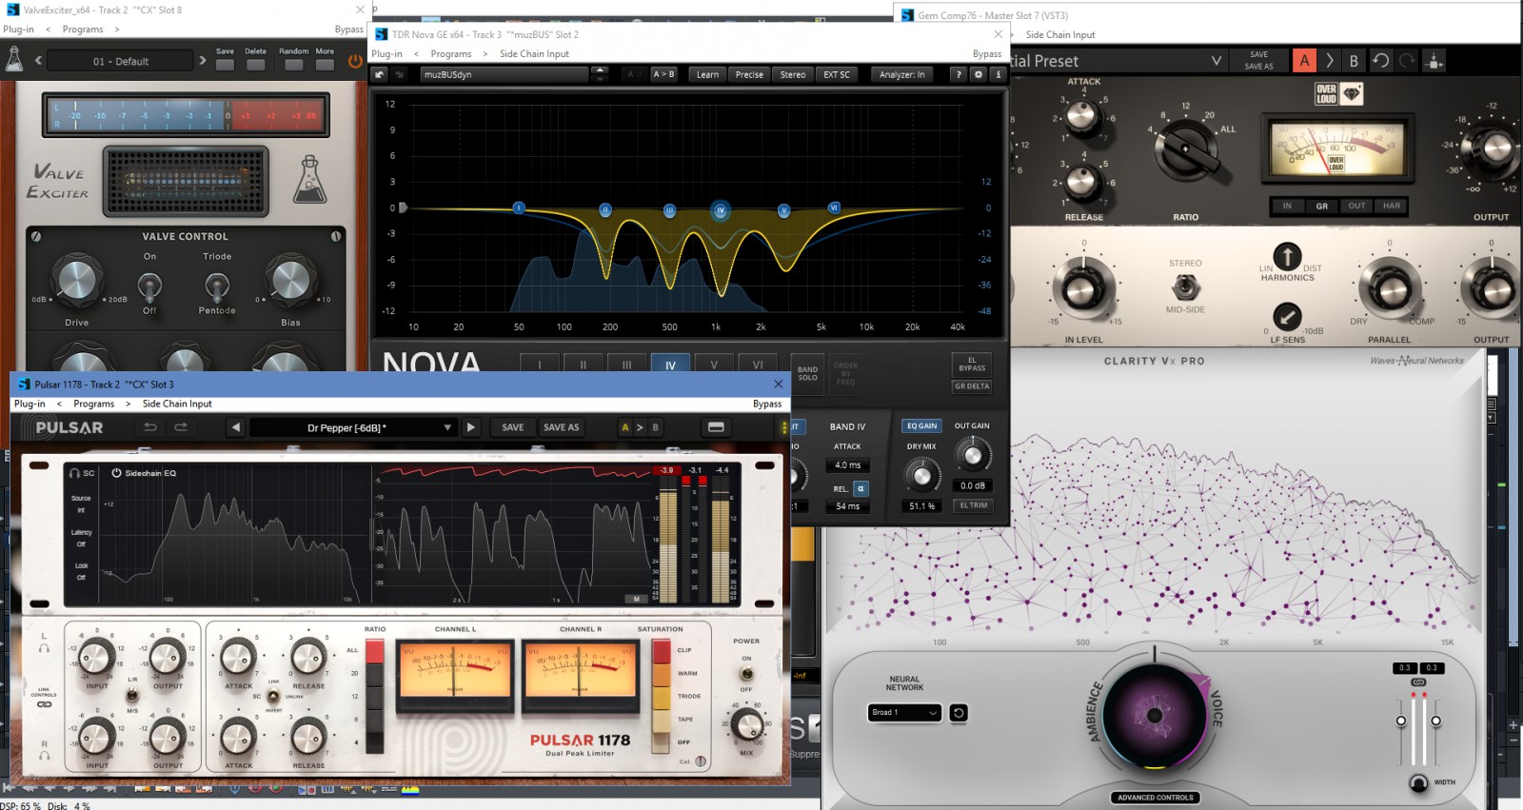Go to previous preset in Valve Exciter
The width and height of the screenshot is (1523, 810).
click(x=38, y=61)
